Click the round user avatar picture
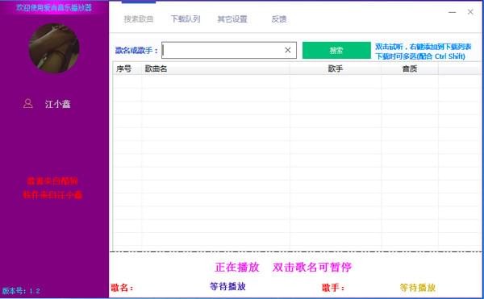This screenshot has height=299, width=484. (x=54, y=48)
